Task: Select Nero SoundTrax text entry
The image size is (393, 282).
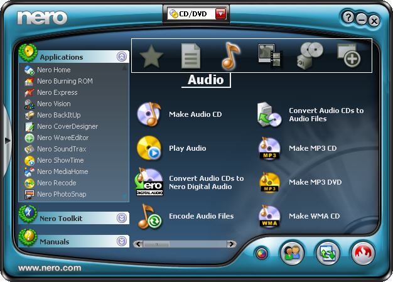Action: pos(62,149)
